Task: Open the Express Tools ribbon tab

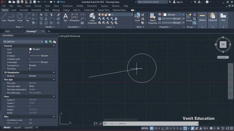Action: 103,10
